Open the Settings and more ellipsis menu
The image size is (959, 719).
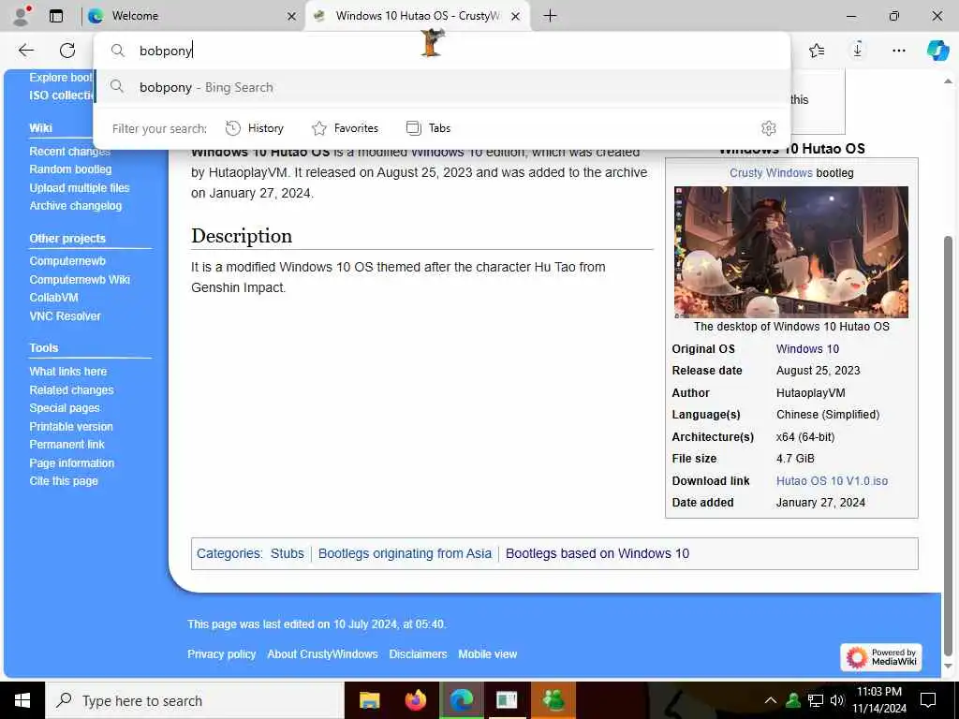tap(898, 51)
